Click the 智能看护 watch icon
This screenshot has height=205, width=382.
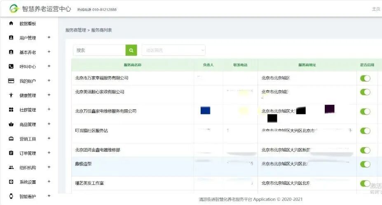point(11,196)
